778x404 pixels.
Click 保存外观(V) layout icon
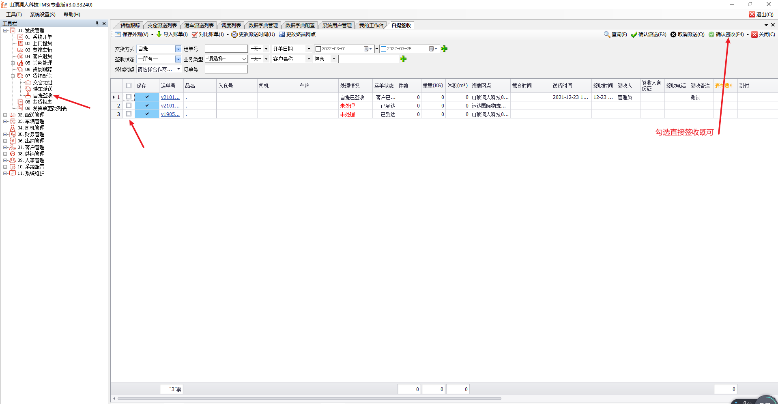118,34
